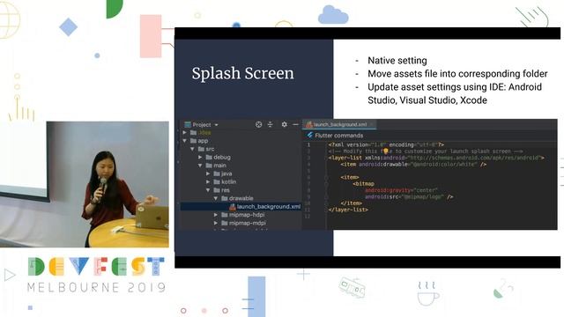Open Flutter commands bar
The width and height of the screenshot is (564, 317).
point(338,136)
